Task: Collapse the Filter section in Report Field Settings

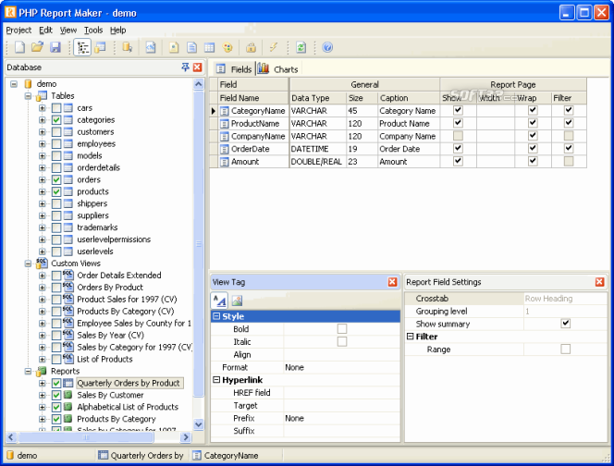Action: click(410, 337)
